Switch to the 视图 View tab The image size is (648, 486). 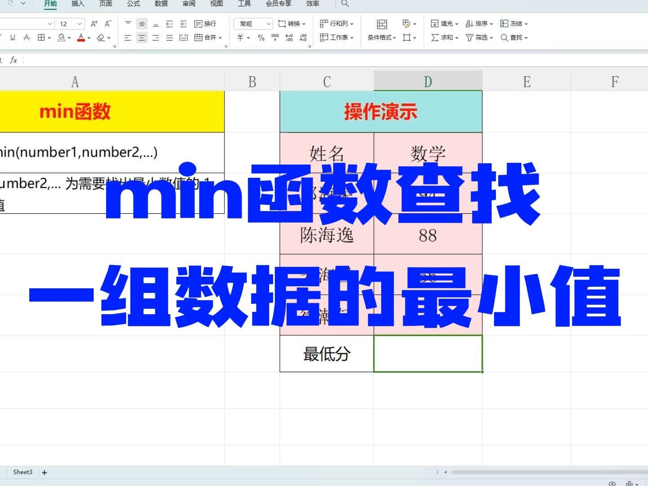216,4
